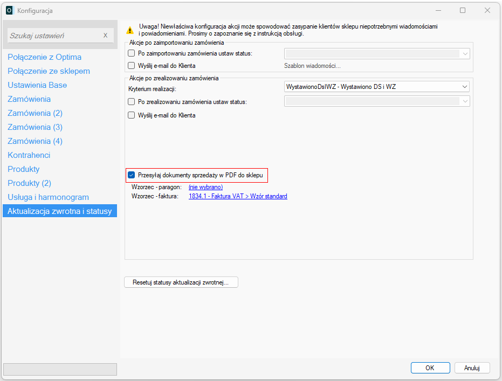This screenshot has width=502, height=381.
Task: Click Wzorzec - faktura: label
Action: click(155, 196)
